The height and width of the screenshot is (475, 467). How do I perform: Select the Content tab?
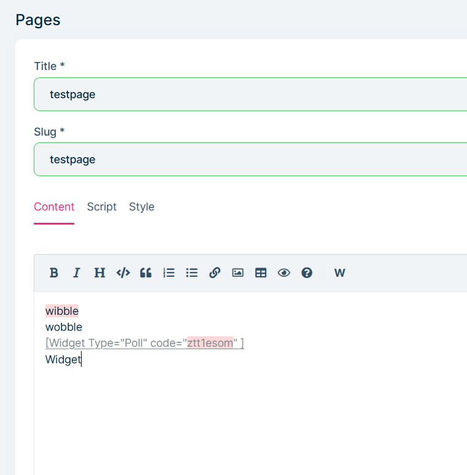tap(54, 207)
